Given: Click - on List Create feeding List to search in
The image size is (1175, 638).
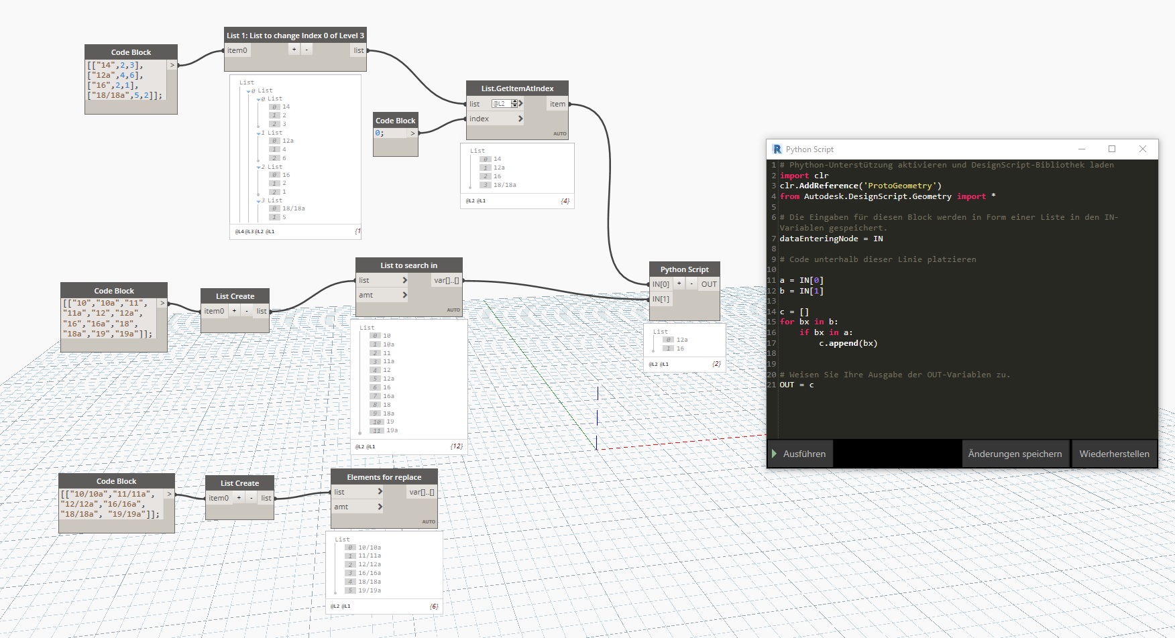Looking at the screenshot, I should click(x=247, y=310).
